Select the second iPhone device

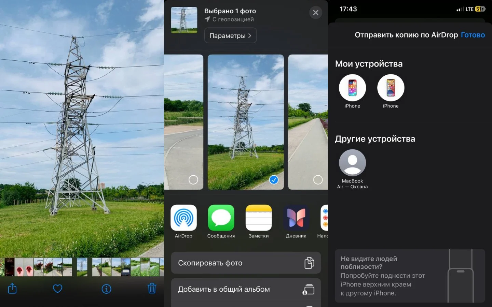[391, 91]
